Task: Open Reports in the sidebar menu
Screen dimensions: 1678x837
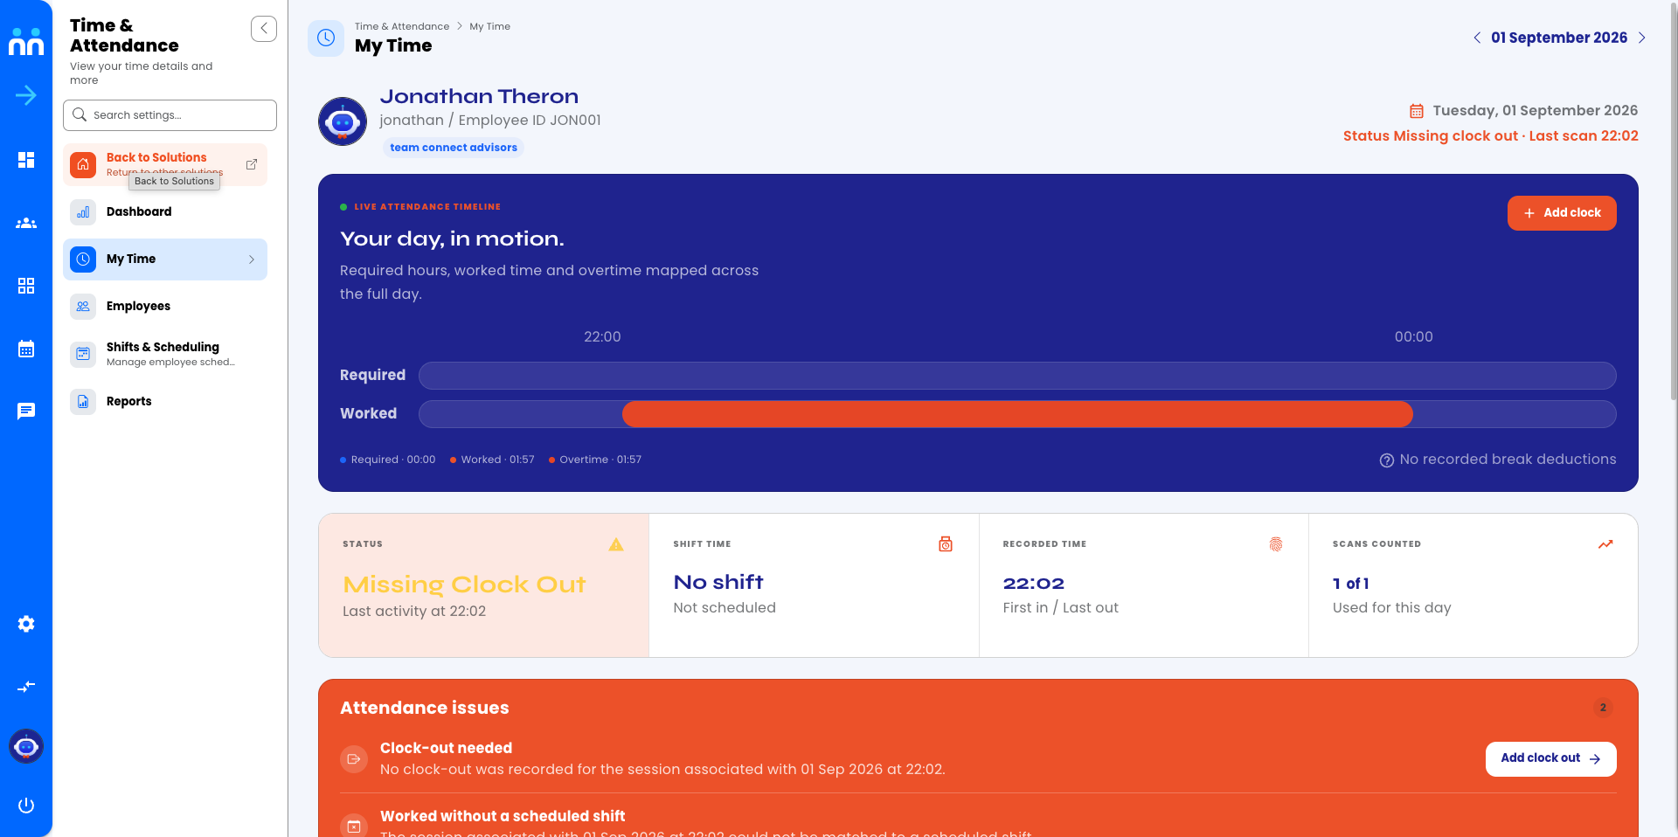Action: pyautogui.click(x=165, y=402)
